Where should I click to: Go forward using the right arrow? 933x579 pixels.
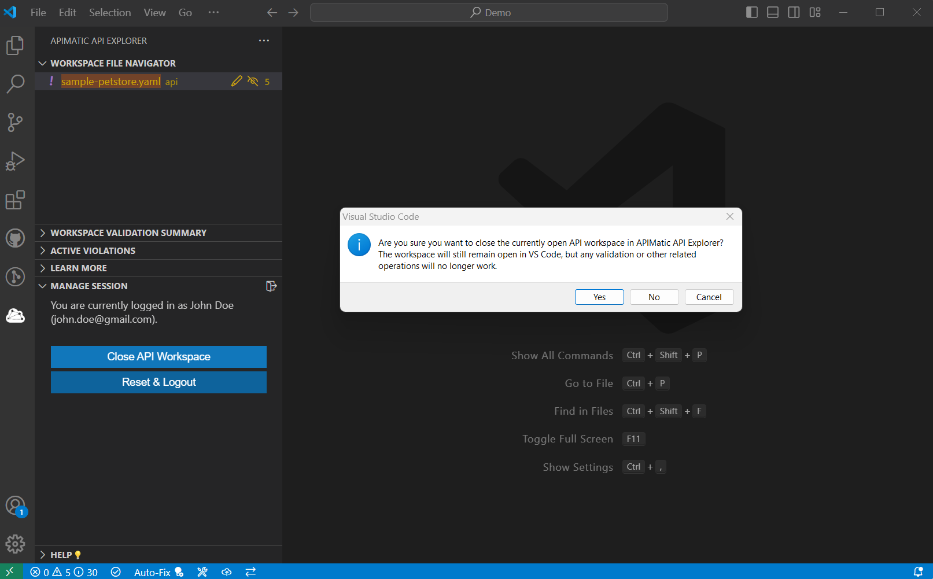[293, 13]
